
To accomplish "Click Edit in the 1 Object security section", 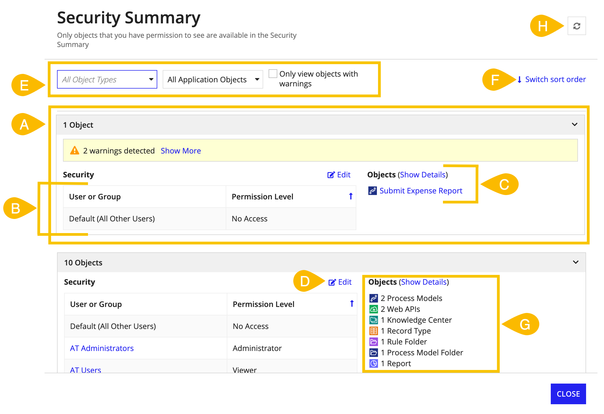I will 344,175.
